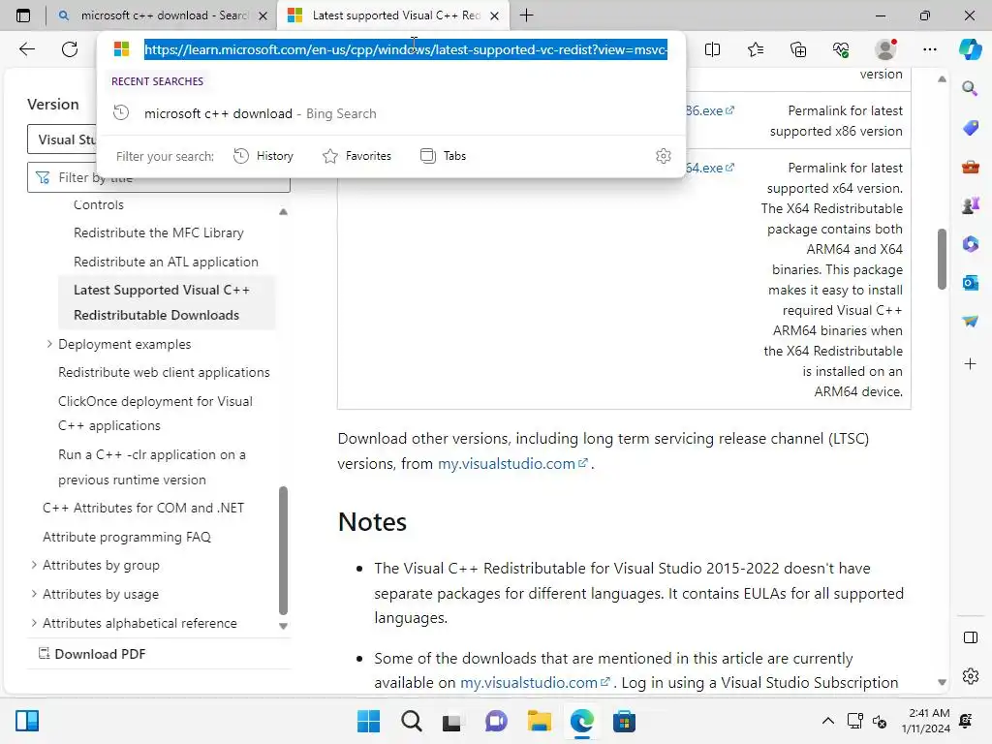Go back to the previous page
992x744 pixels.
click(27, 49)
